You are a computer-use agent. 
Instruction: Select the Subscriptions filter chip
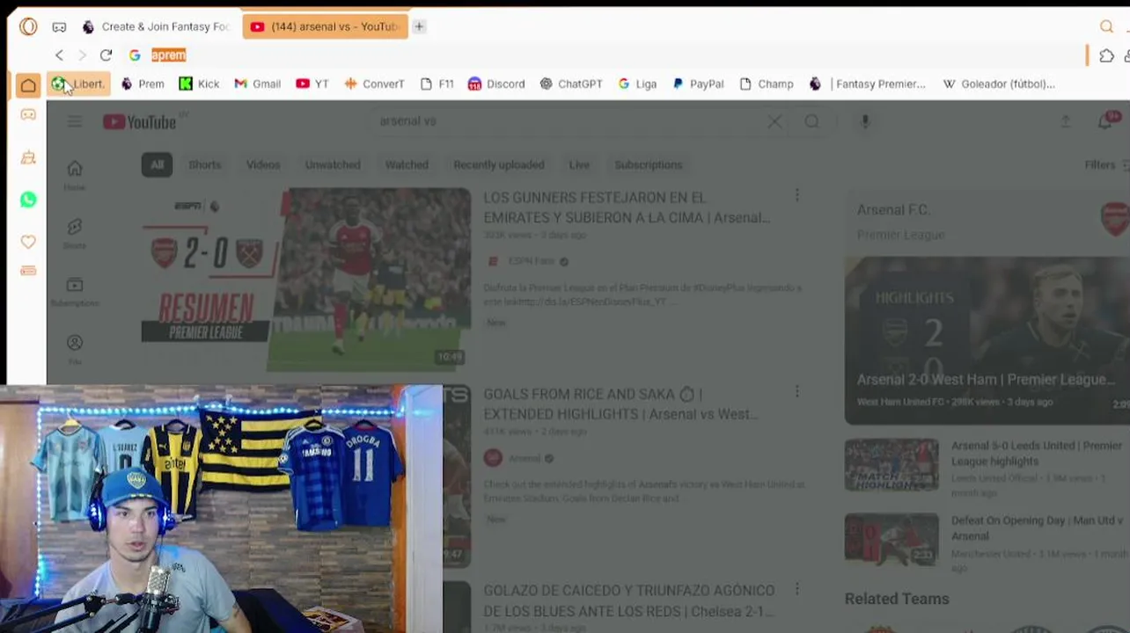pos(649,164)
